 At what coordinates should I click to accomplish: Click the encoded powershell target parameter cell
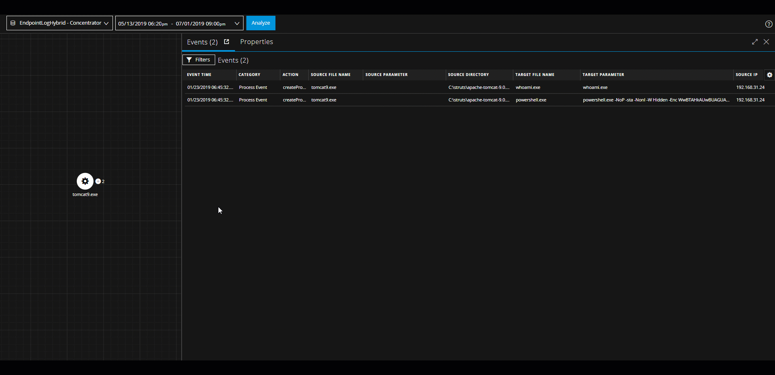click(x=656, y=100)
